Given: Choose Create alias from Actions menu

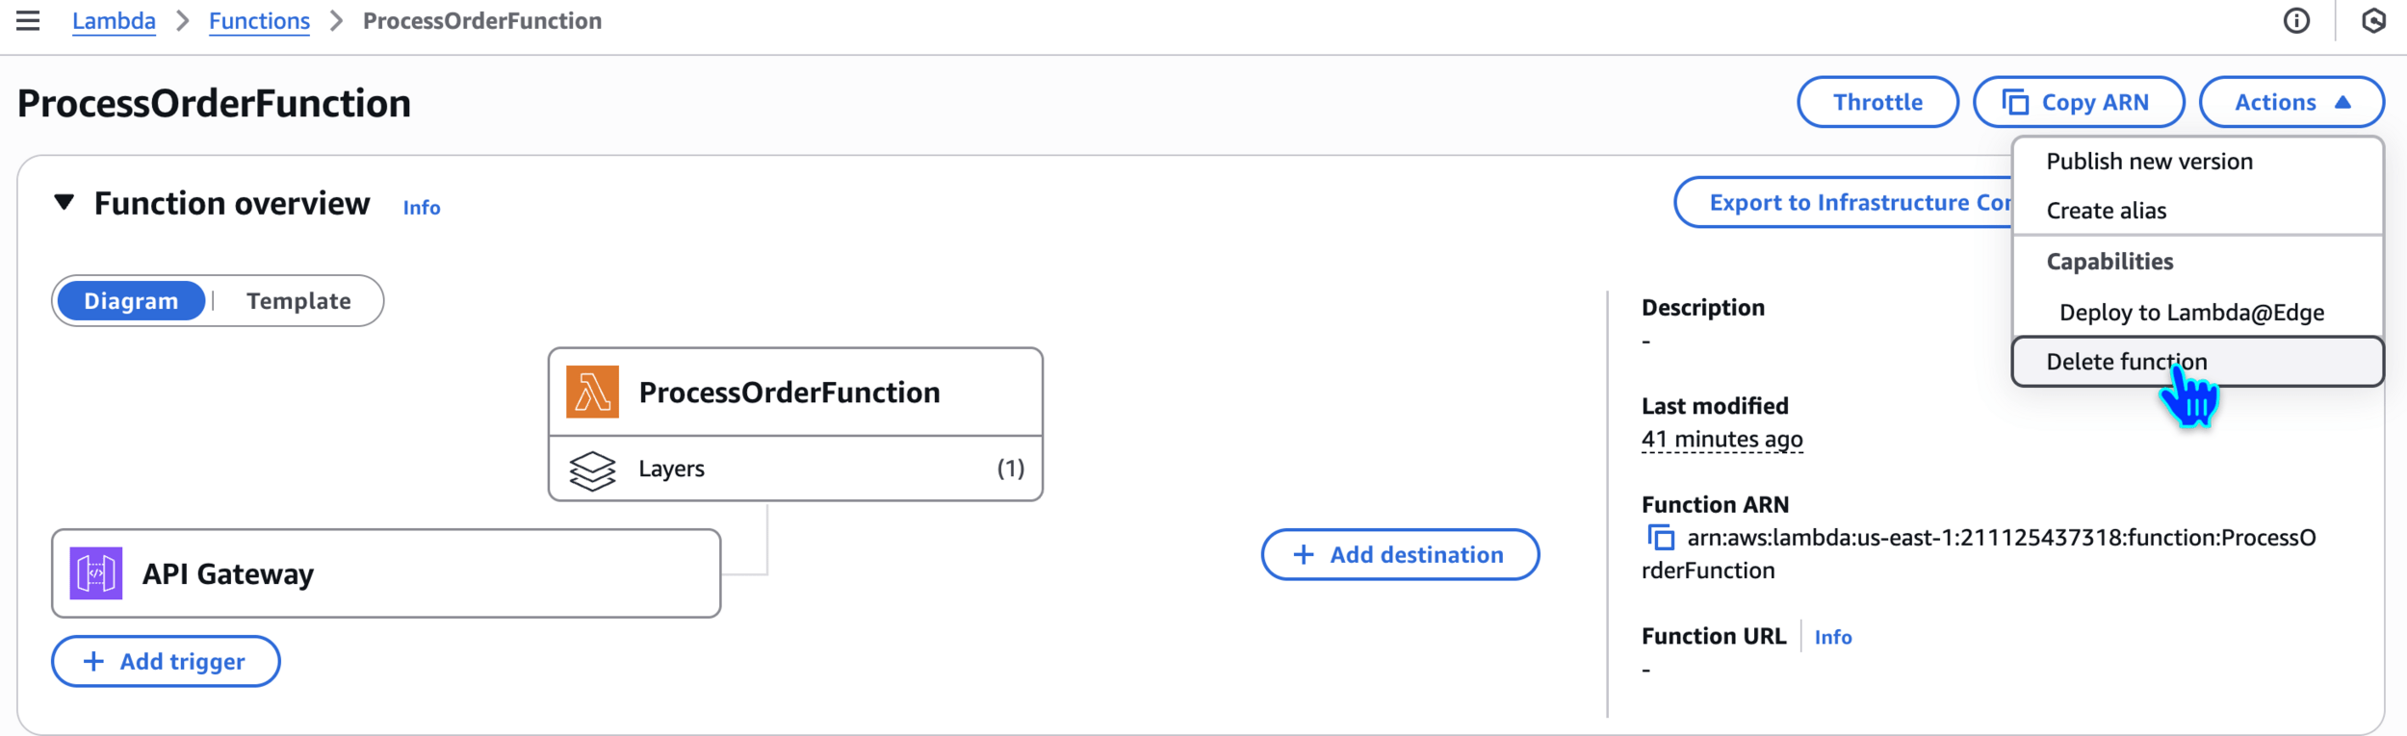Looking at the screenshot, I should pos(2106,211).
